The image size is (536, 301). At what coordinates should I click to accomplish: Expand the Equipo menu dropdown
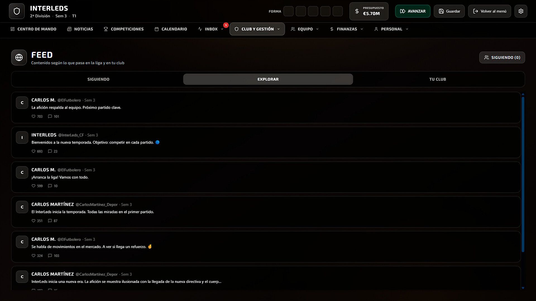tap(305, 29)
